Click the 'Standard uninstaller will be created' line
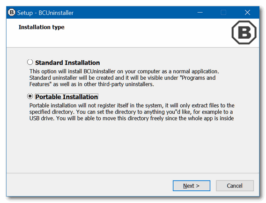Viewport: 266px width, 203px height. coord(122,78)
